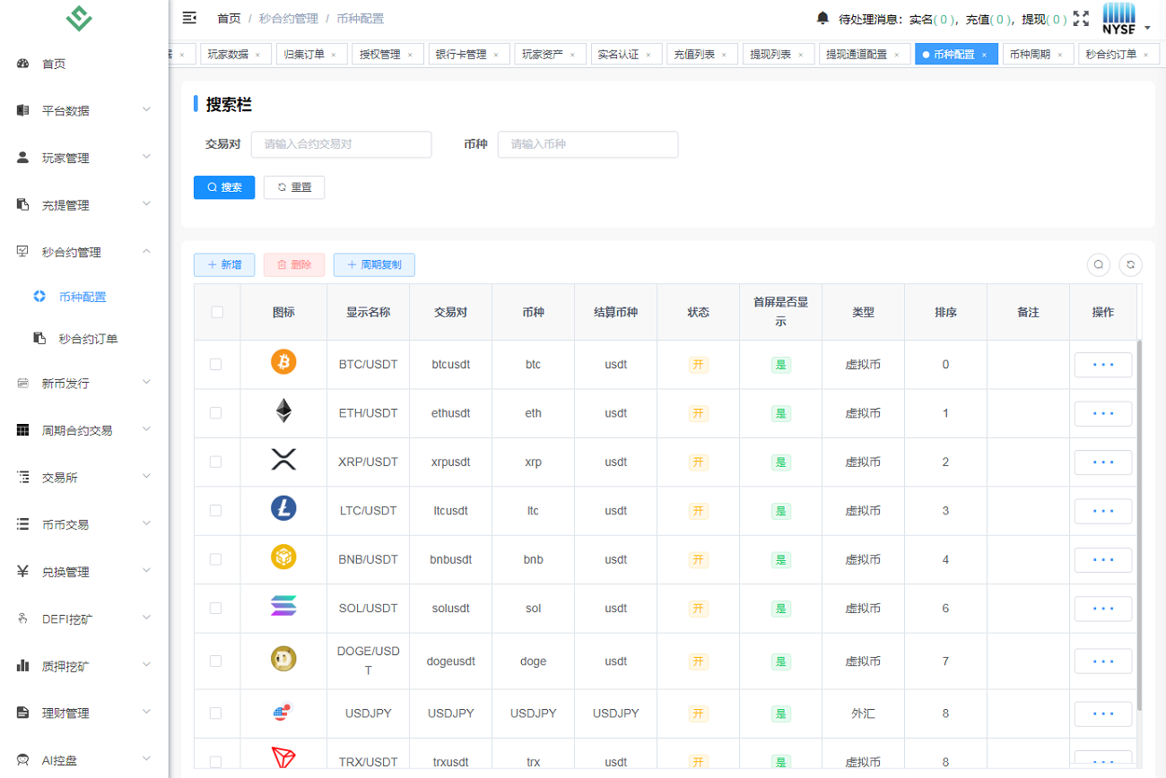Click the 周期复制 button

tap(374, 264)
